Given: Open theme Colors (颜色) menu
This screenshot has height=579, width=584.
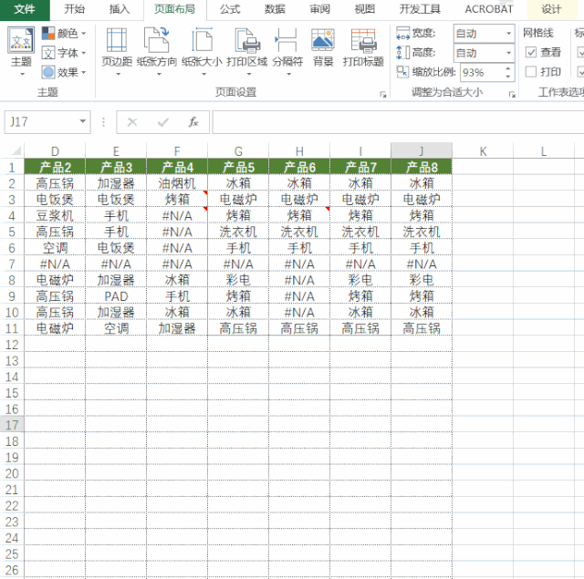Looking at the screenshot, I should [63, 34].
